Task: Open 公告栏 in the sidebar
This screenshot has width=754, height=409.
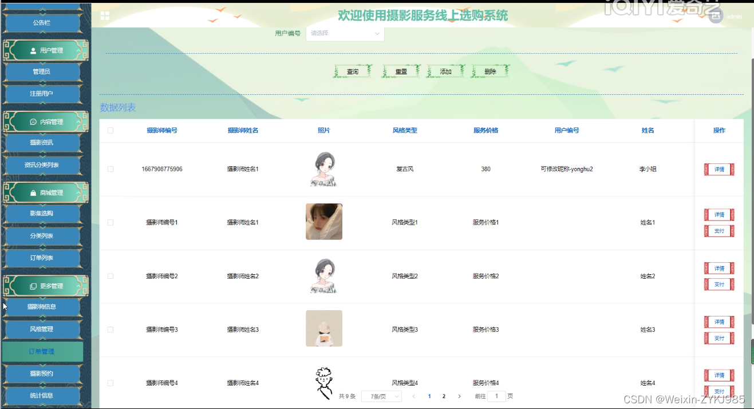Action: (x=41, y=23)
